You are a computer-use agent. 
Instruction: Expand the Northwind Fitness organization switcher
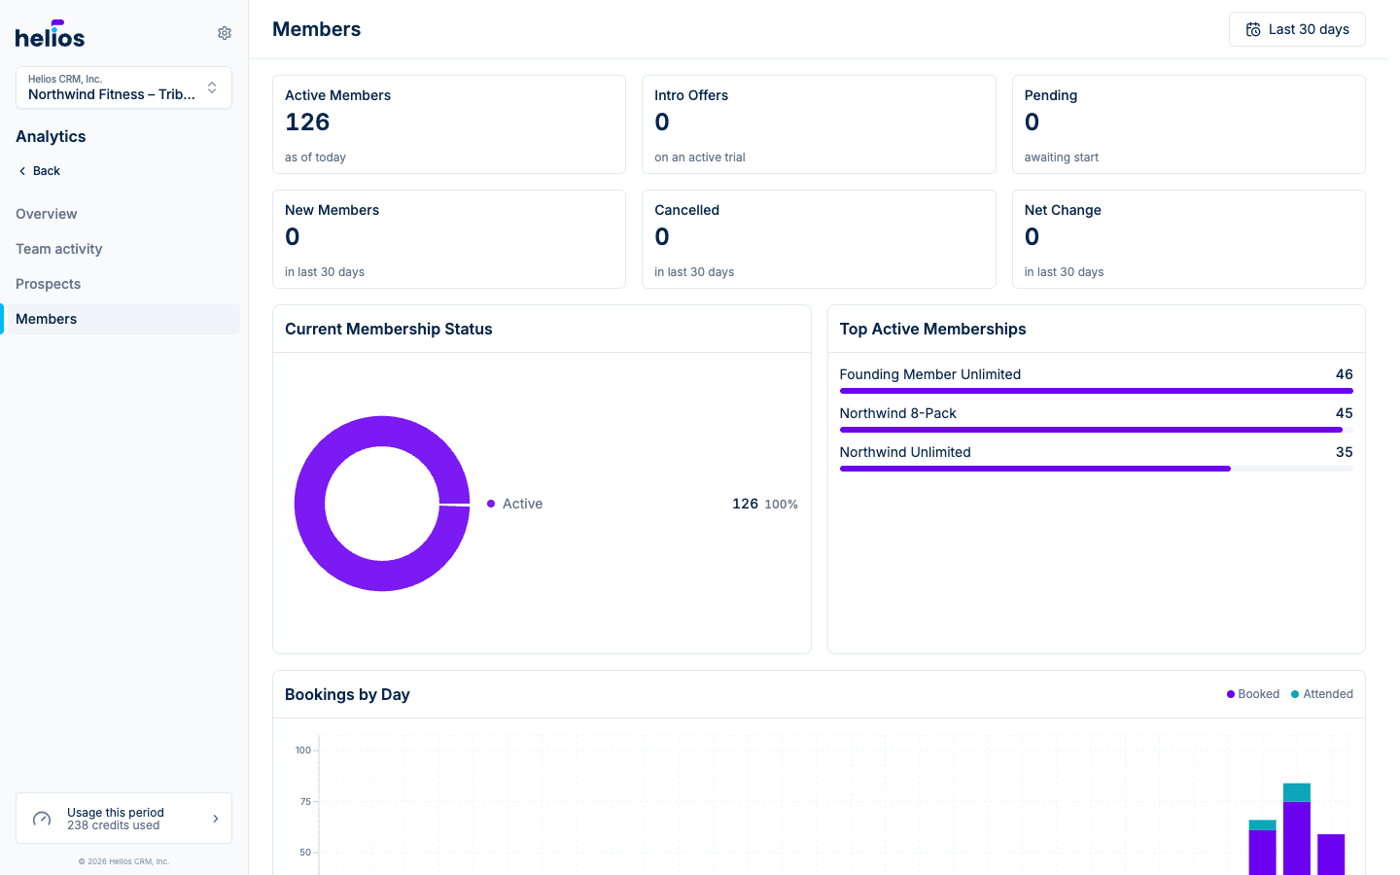tap(123, 87)
